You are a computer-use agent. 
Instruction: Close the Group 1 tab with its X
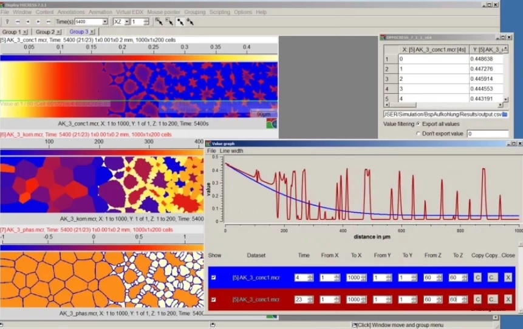26,32
